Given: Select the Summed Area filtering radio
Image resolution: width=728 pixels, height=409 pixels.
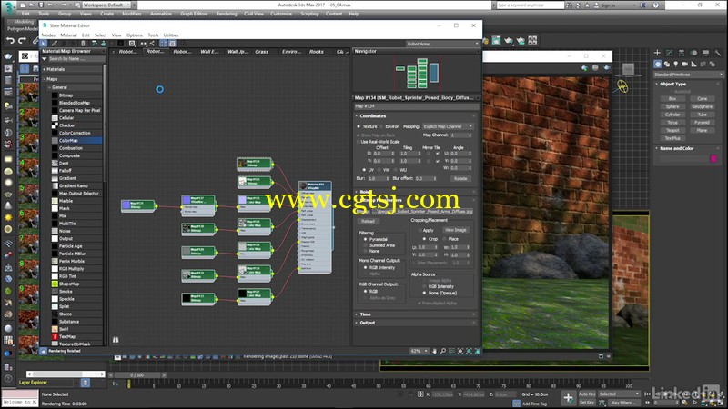Looking at the screenshot, I should [366, 244].
